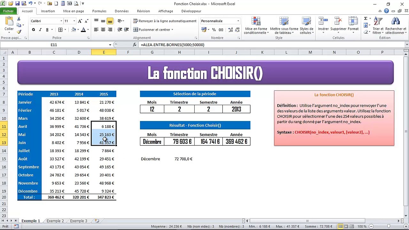Click the Format cells button

[353, 26]
